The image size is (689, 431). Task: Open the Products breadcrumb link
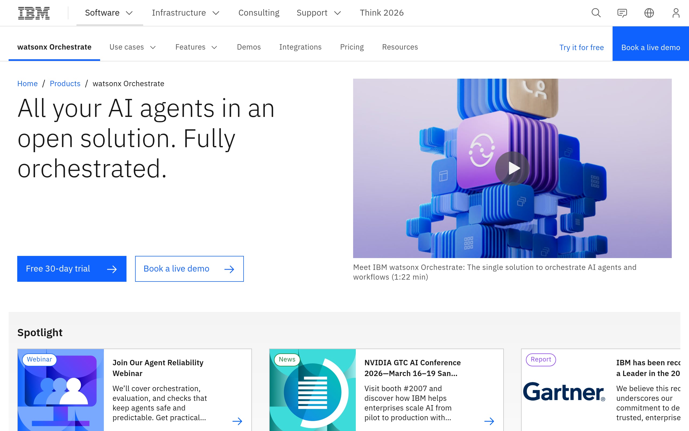[x=65, y=84]
